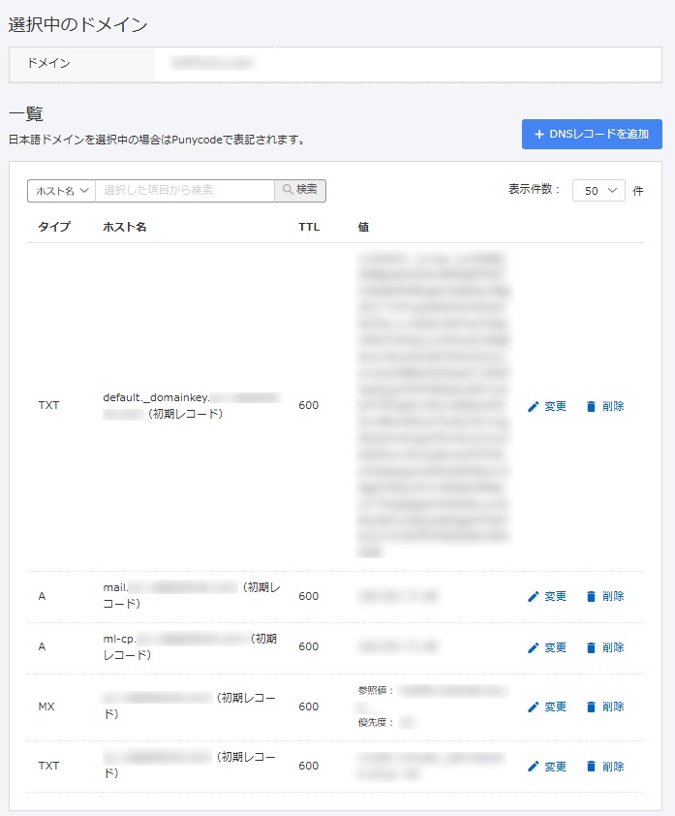Open the ホスト名 search field dropdown
Viewport: 675px width, 816px height.
[x=61, y=191]
